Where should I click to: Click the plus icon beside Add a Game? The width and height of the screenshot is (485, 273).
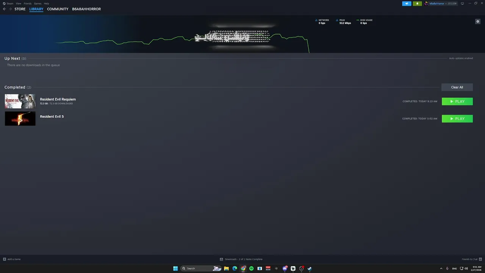pos(5,259)
